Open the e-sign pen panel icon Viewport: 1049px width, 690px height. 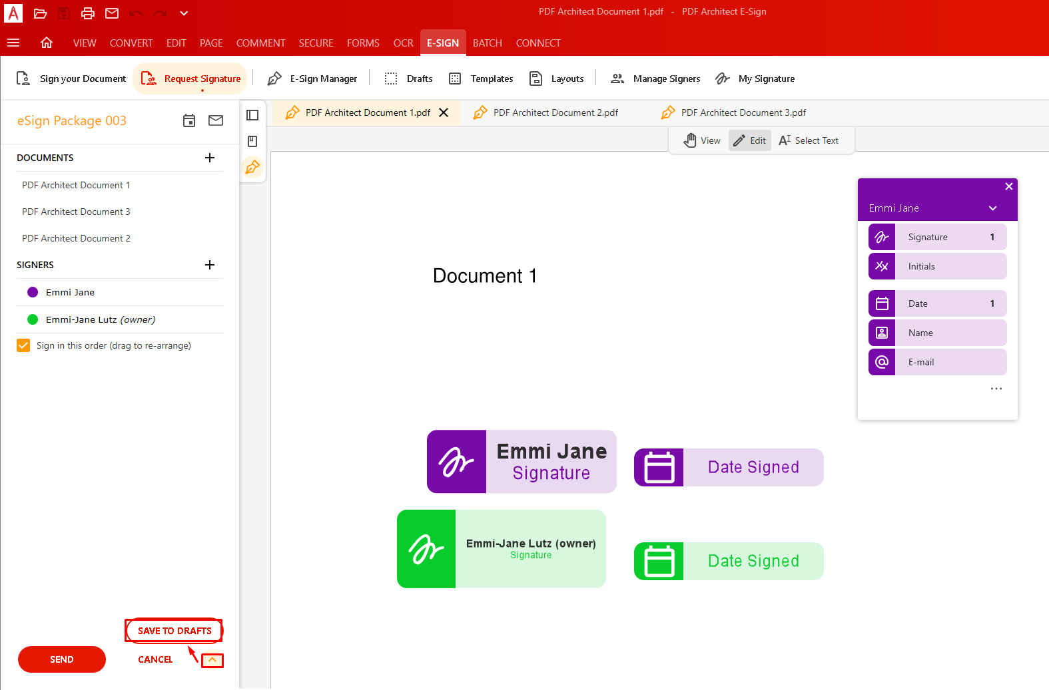[x=252, y=167]
